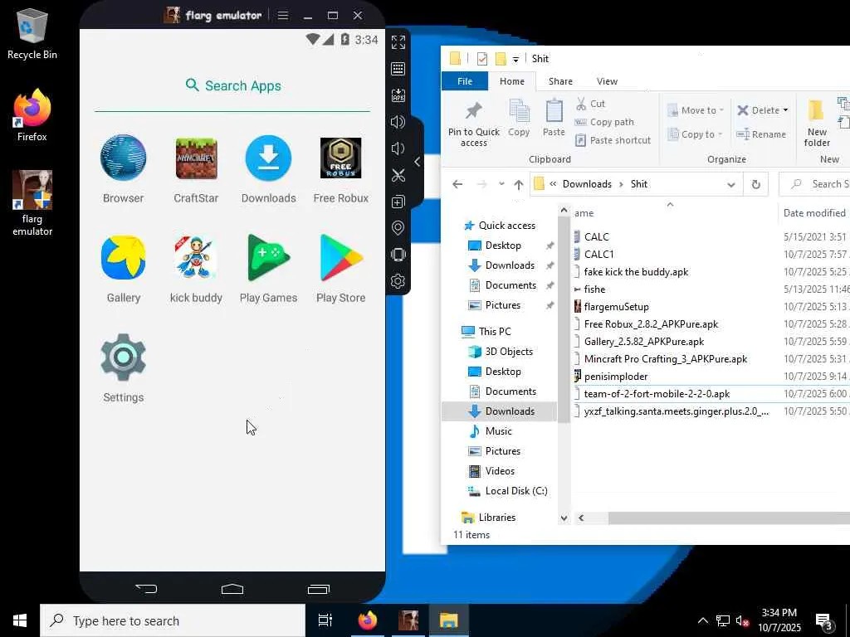The height and width of the screenshot is (637, 850).
Task: Click the navigation pane scroll down arrow
Action: point(564,518)
